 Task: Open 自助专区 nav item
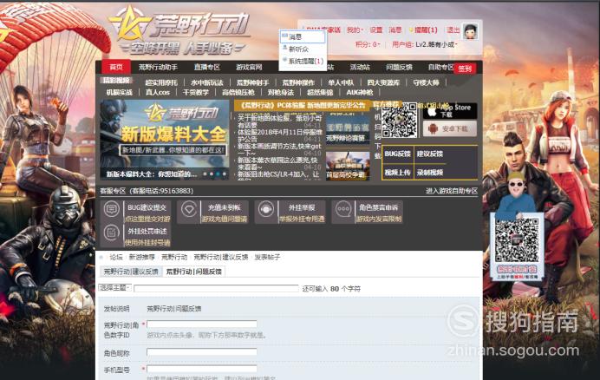(440, 68)
